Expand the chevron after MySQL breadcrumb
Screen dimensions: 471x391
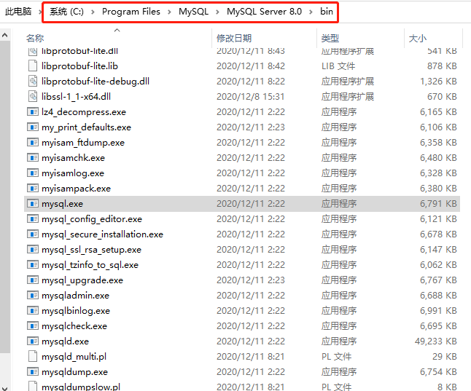pos(217,12)
